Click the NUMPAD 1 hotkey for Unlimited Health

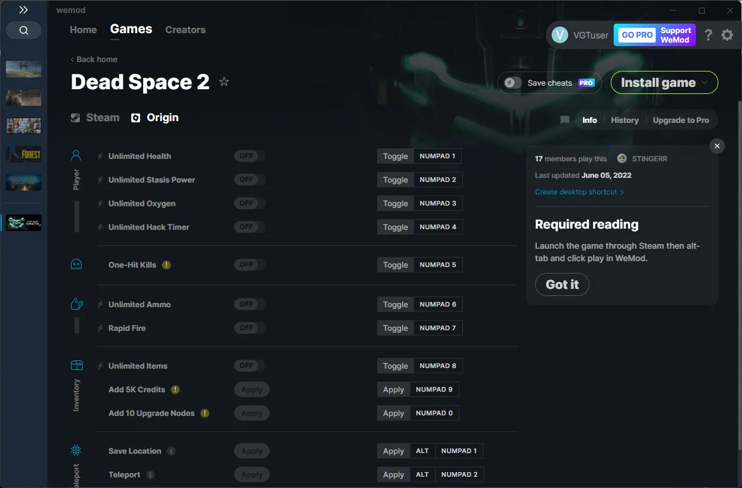click(x=438, y=156)
